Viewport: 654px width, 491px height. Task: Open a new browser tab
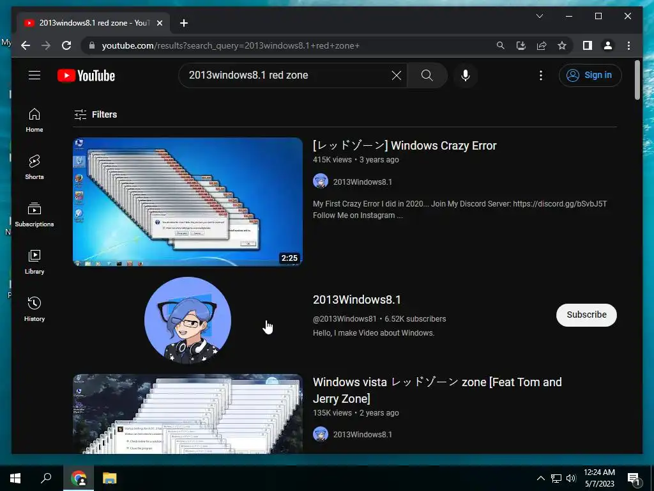[x=184, y=23]
